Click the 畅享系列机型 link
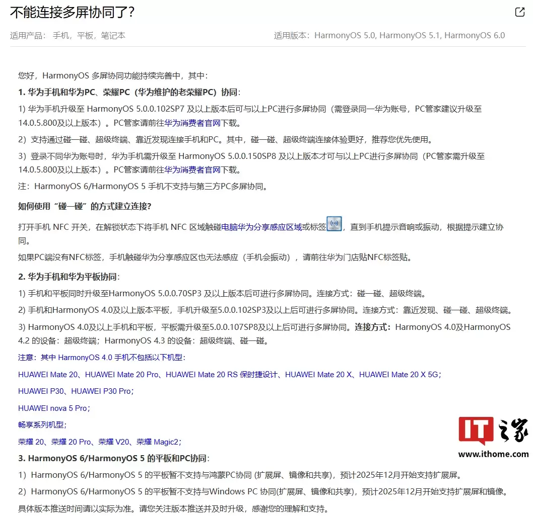 click(x=42, y=424)
